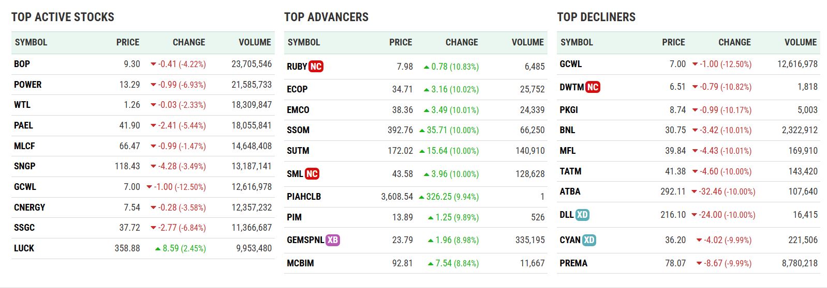Sort Top Active Stocks by Volume column
Viewport: 827px width, 288px height.
[255, 42]
